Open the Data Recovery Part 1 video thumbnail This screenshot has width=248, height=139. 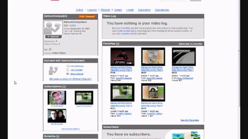tap(153, 92)
